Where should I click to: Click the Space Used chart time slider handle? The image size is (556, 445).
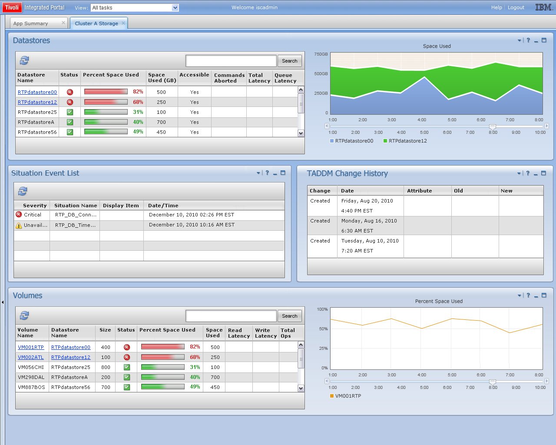point(493,126)
